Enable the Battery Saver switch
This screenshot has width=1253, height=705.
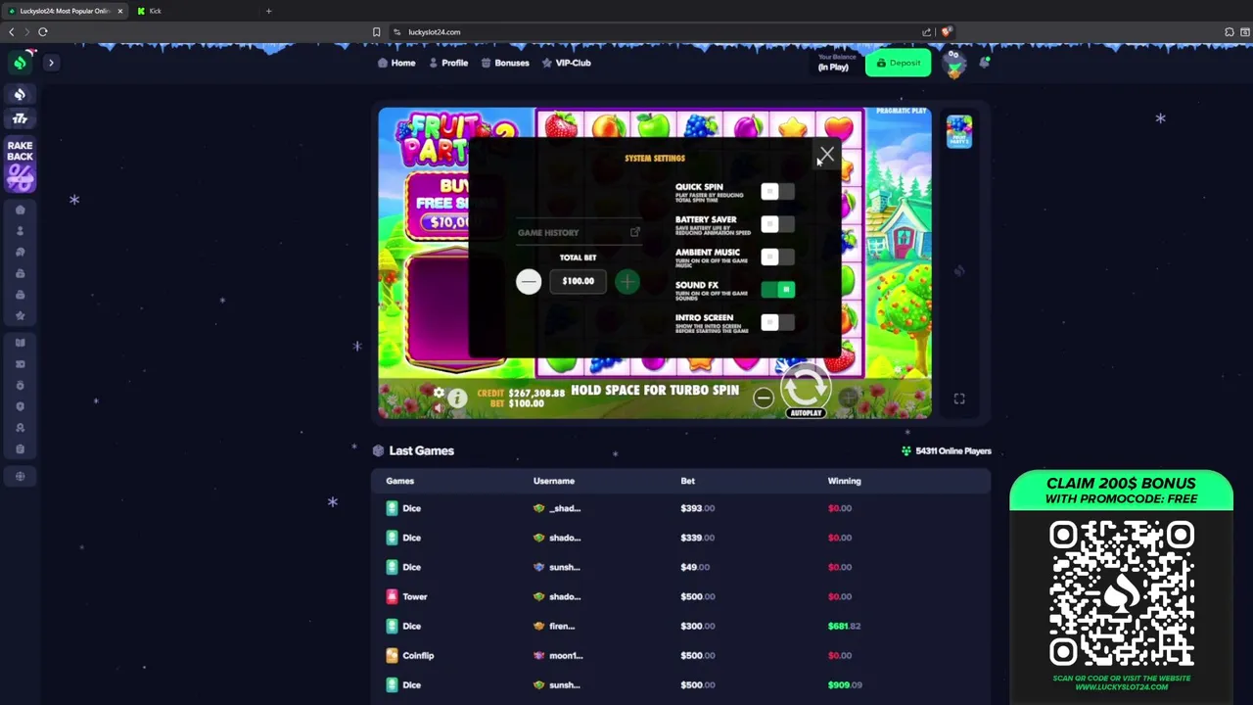pyautogui.click(x=777, y=224)
